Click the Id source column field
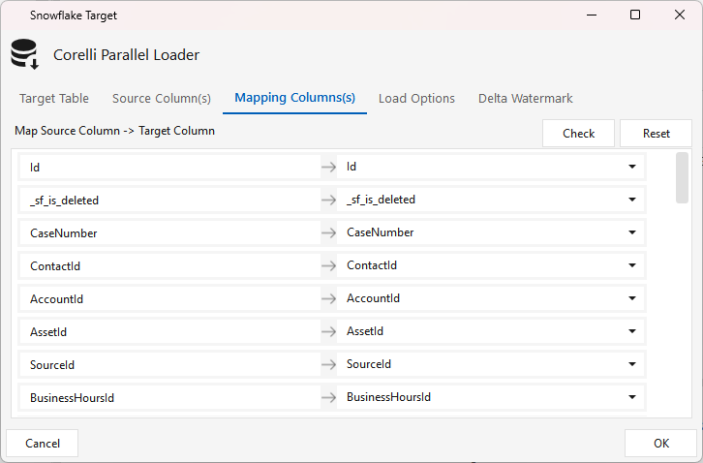 point(169,167)
